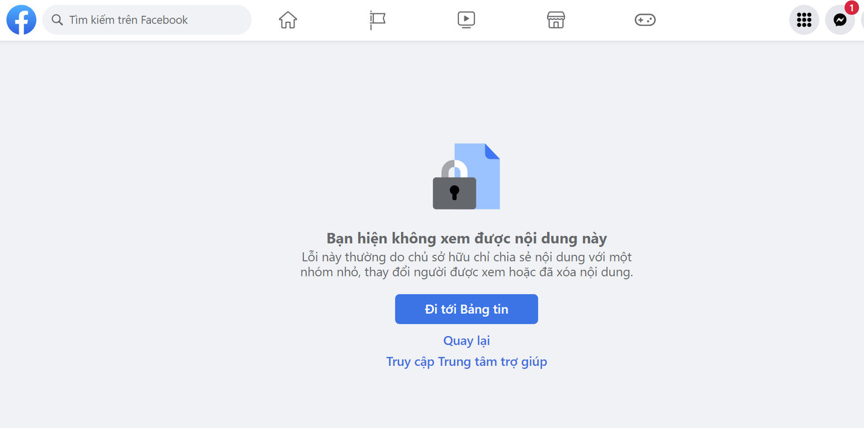Open the Menu panel from the grid
Image resolution: width=864 pixels, height=428 pixels.
tap(804, 19)
